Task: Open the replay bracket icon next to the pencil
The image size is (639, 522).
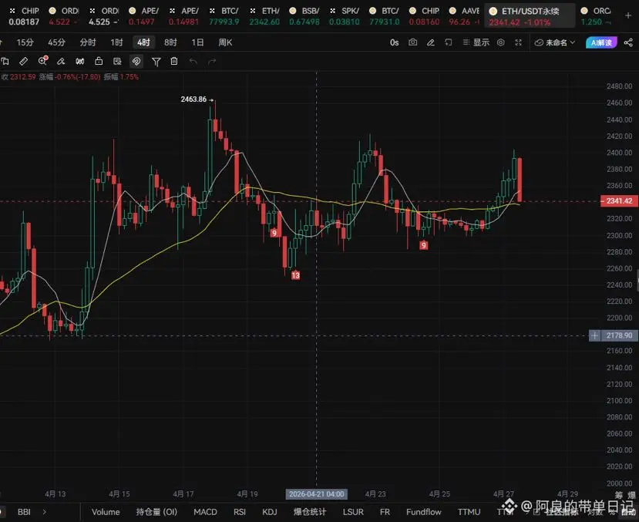Action: click(x=449, y=42)
